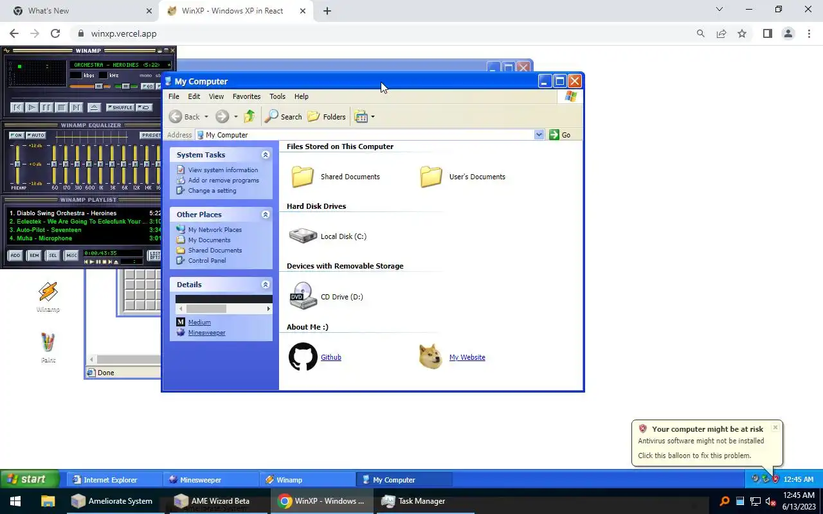Click Winamp Play button
The width and height of the screenshot is (823, 514).
click(x=32, y=107)
